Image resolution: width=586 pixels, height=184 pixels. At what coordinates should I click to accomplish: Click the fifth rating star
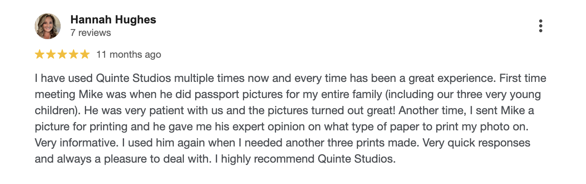click(84, 54)
